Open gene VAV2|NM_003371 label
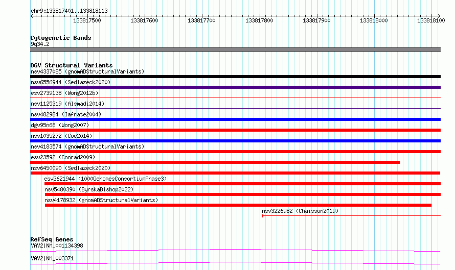455x270 pixels. pyautogui.click(x=52, y=258)
